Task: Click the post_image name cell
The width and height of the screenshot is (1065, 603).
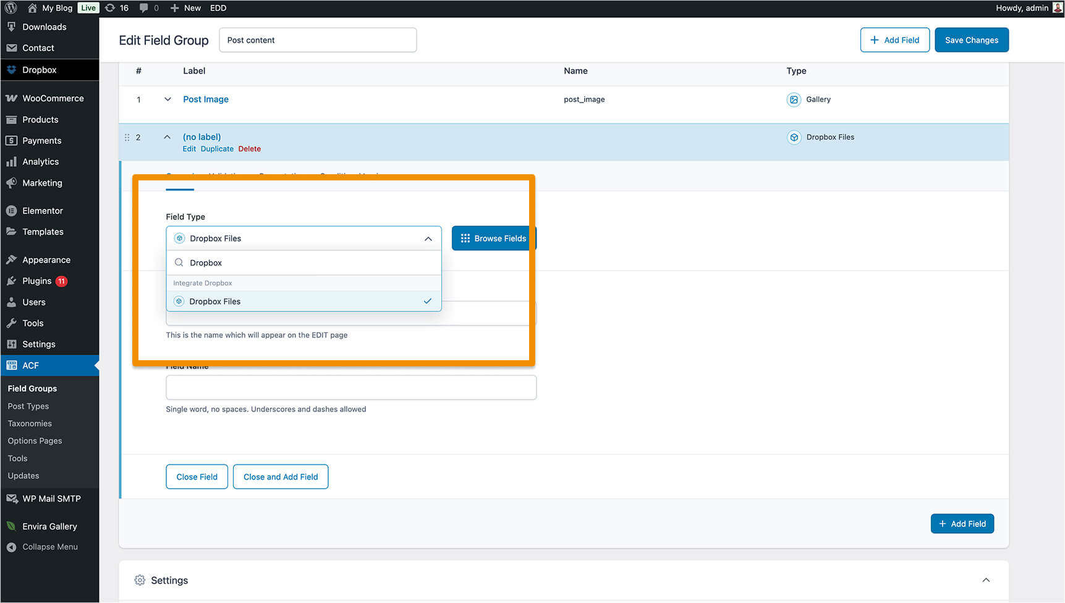Action: 584,99
